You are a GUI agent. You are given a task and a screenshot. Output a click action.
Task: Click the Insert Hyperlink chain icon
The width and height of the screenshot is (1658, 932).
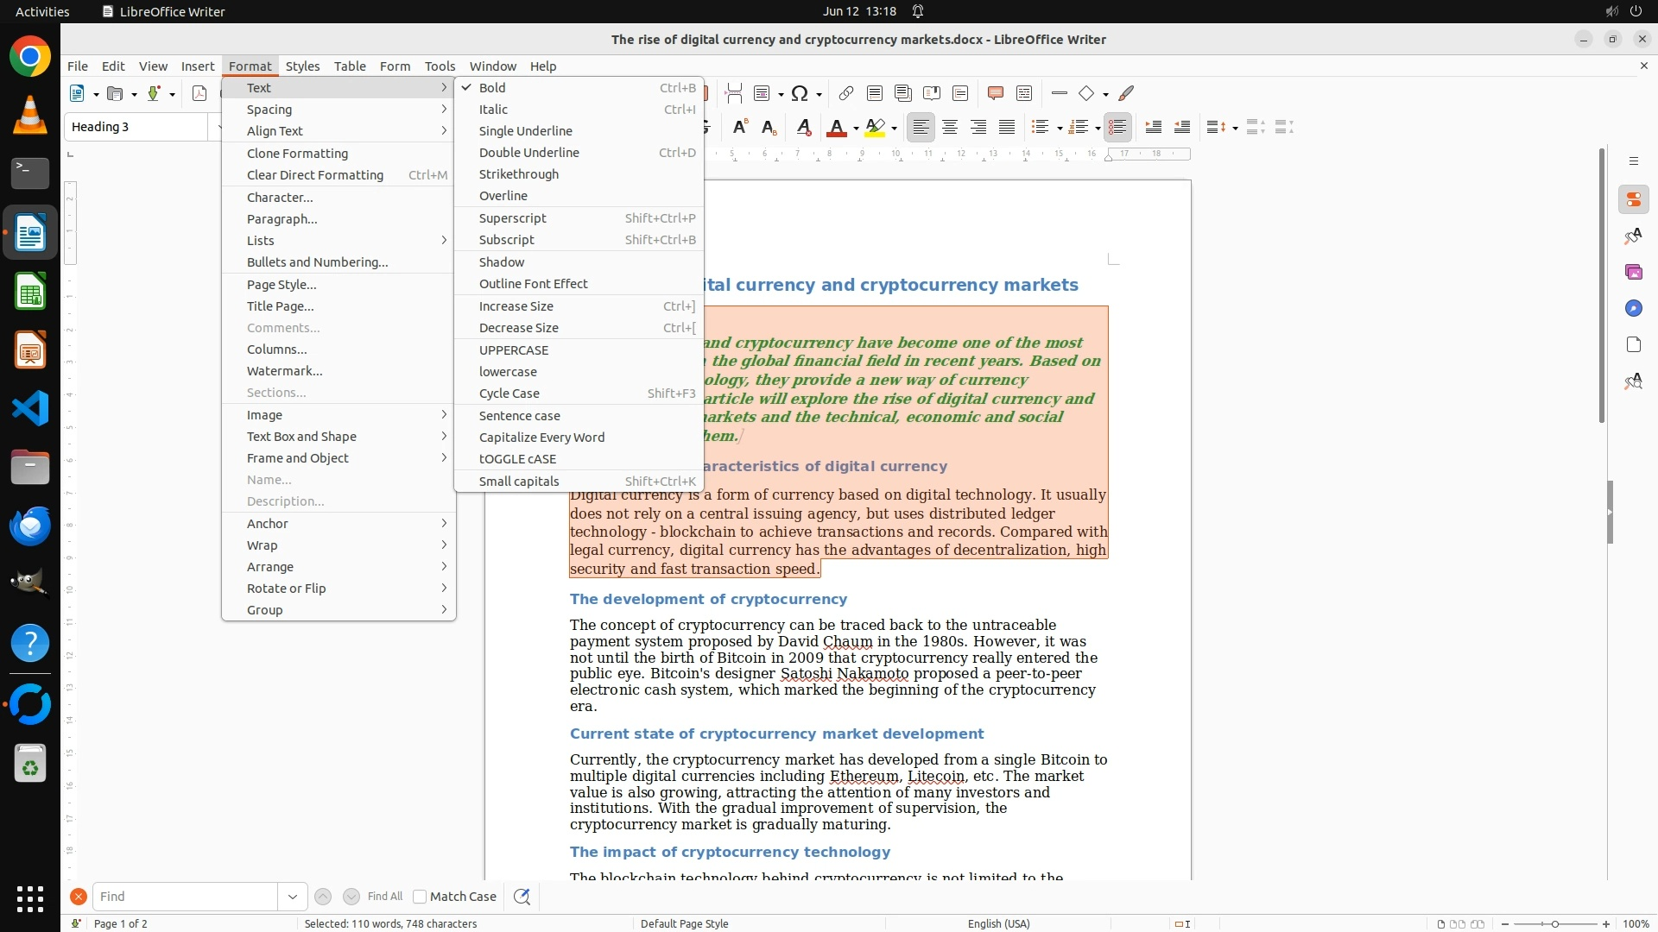click(x=846, y=94)
